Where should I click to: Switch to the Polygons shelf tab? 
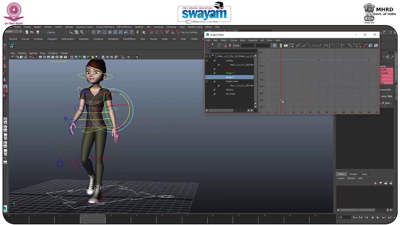(52, 39)
